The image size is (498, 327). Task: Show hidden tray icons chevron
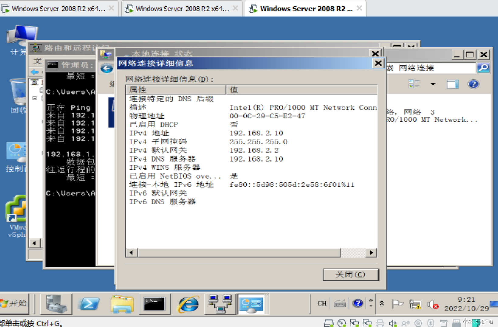coord(382,303)
